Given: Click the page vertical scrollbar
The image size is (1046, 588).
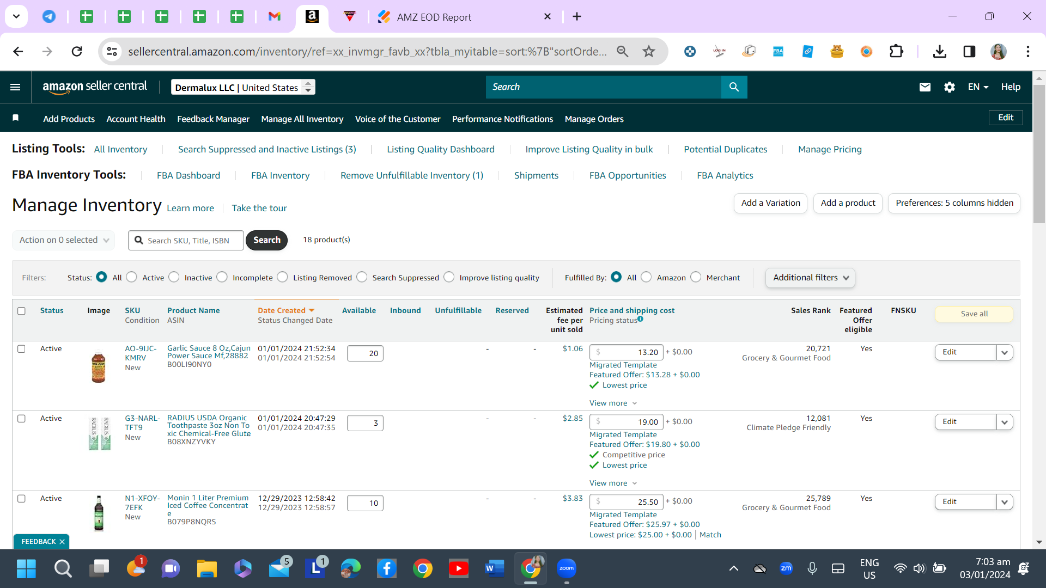Looking at the screenshot, I should click(x=1039, y=154).
